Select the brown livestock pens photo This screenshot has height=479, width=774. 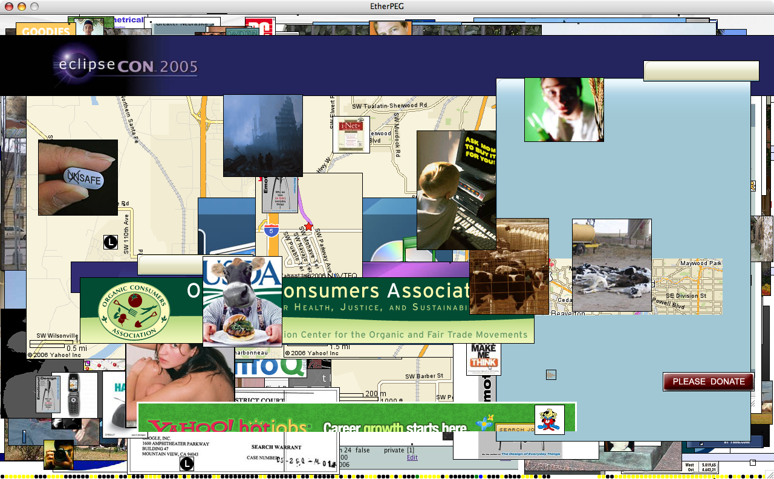click(x=509, y=266)
